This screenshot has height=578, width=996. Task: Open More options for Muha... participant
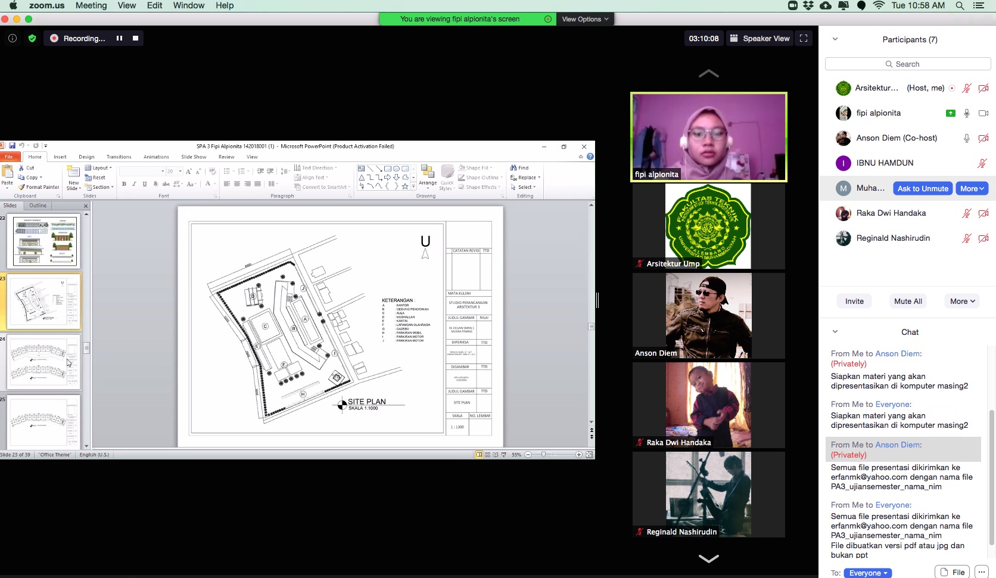pos(972,188)
